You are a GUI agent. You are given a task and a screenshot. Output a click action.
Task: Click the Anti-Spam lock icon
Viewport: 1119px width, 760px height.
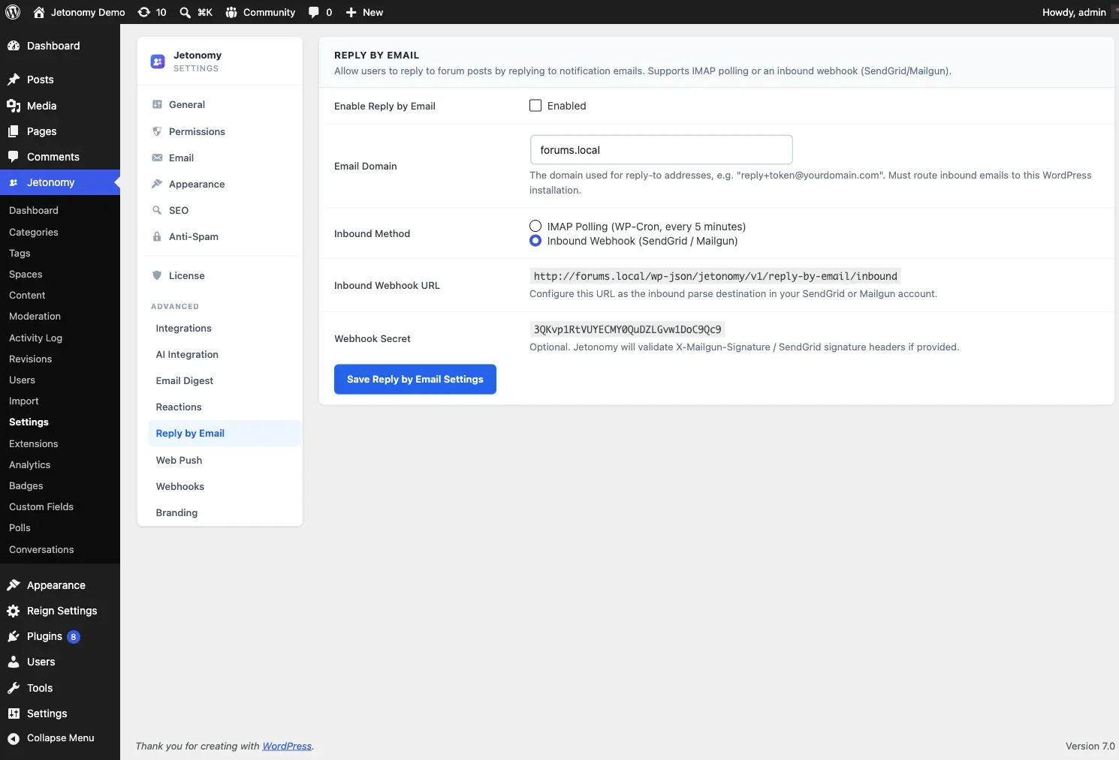coord(157,236)
